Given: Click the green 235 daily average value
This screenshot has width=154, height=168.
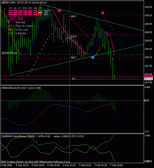Looking at the screenshot, I should click(11, 33).
